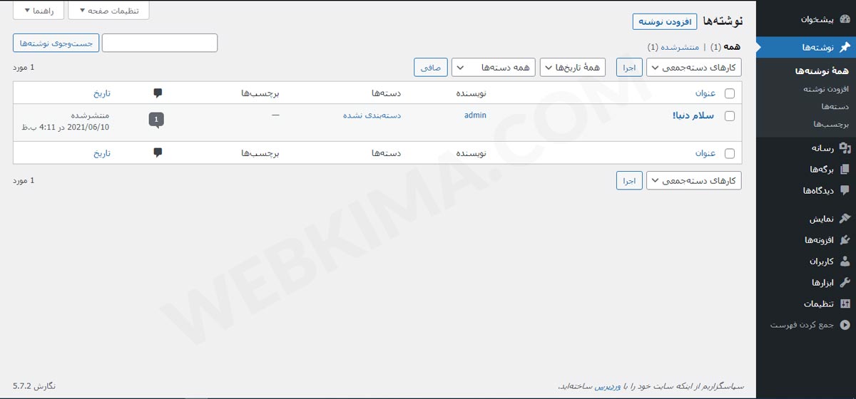Open the همه دسته‌ها categories dropdown

tap(494, 68)
